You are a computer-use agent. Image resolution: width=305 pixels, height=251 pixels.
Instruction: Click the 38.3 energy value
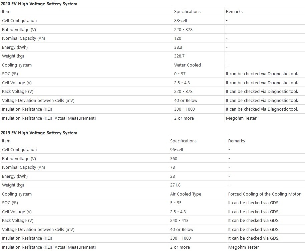click(178, 47)
